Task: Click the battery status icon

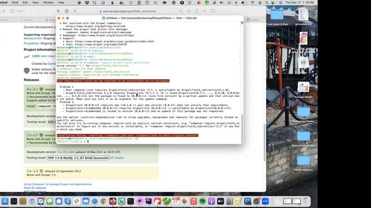Action: 243,2
